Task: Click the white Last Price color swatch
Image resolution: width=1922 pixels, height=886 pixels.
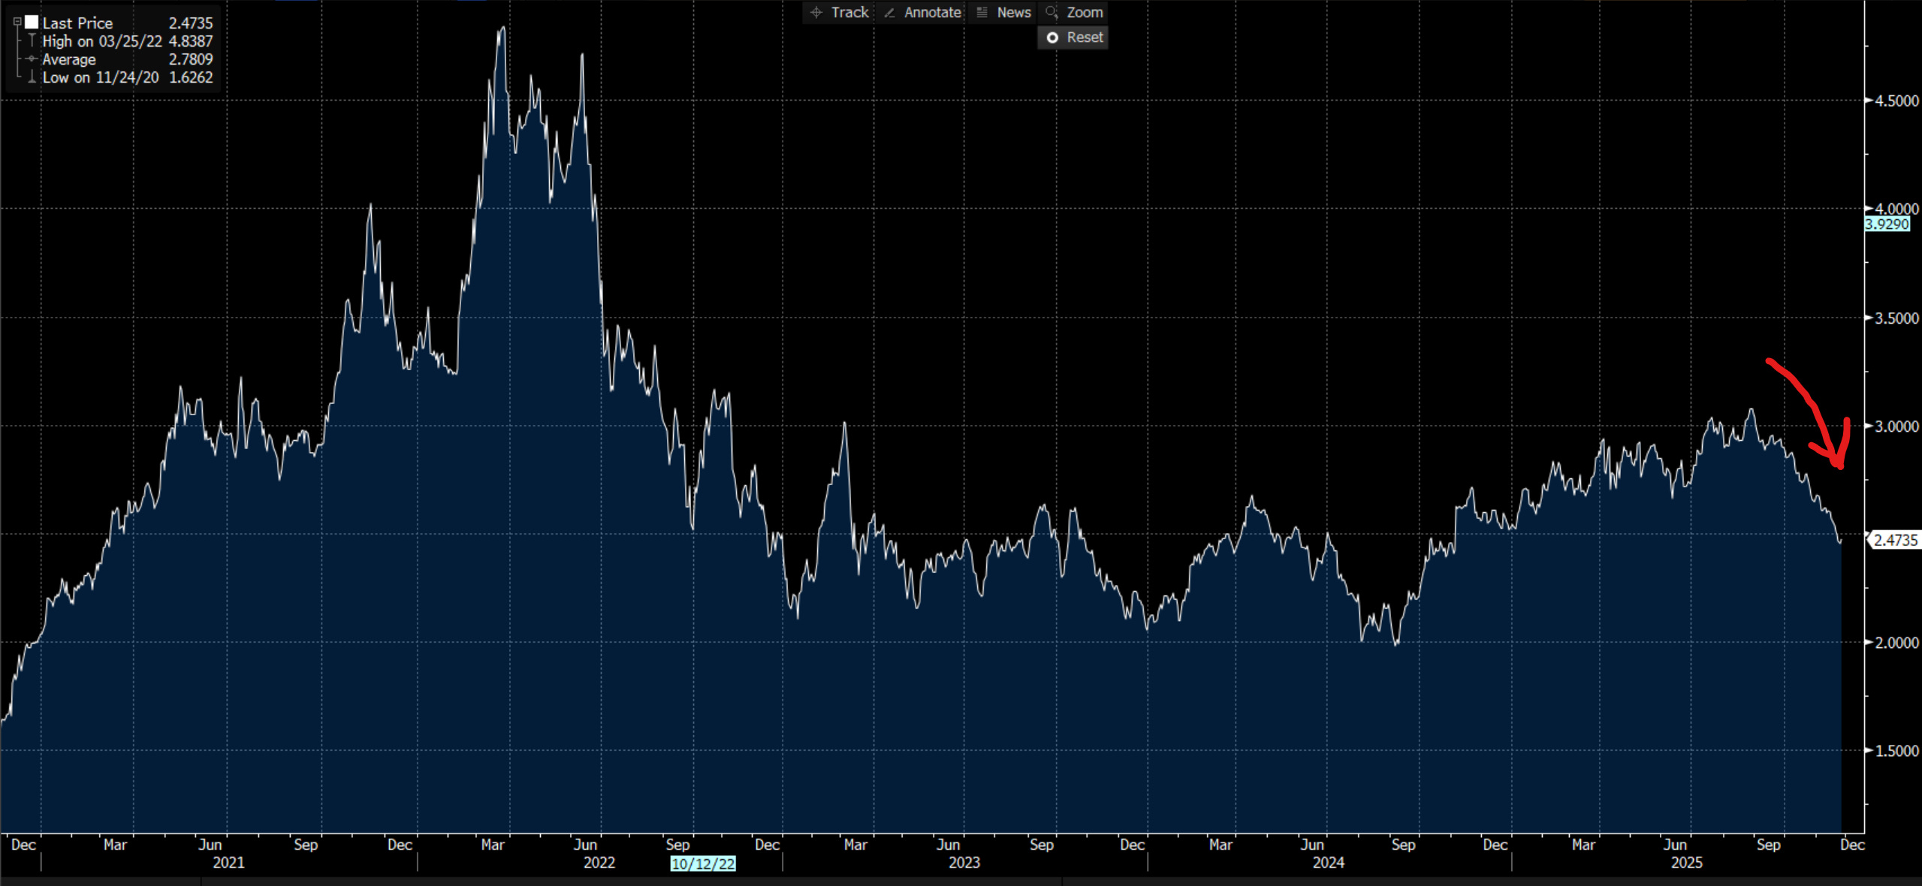Action: tap(32, 23)
